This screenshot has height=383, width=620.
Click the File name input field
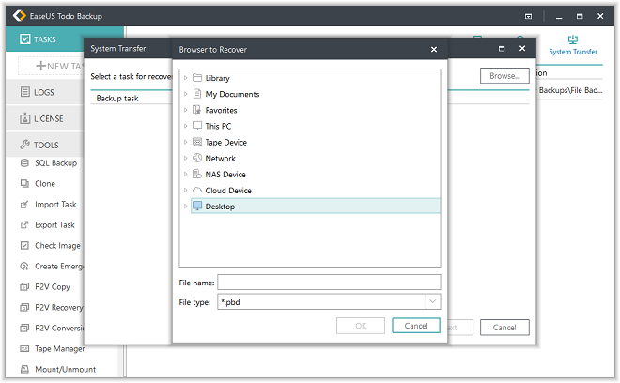pyautogui.click(x=329, y=282)
